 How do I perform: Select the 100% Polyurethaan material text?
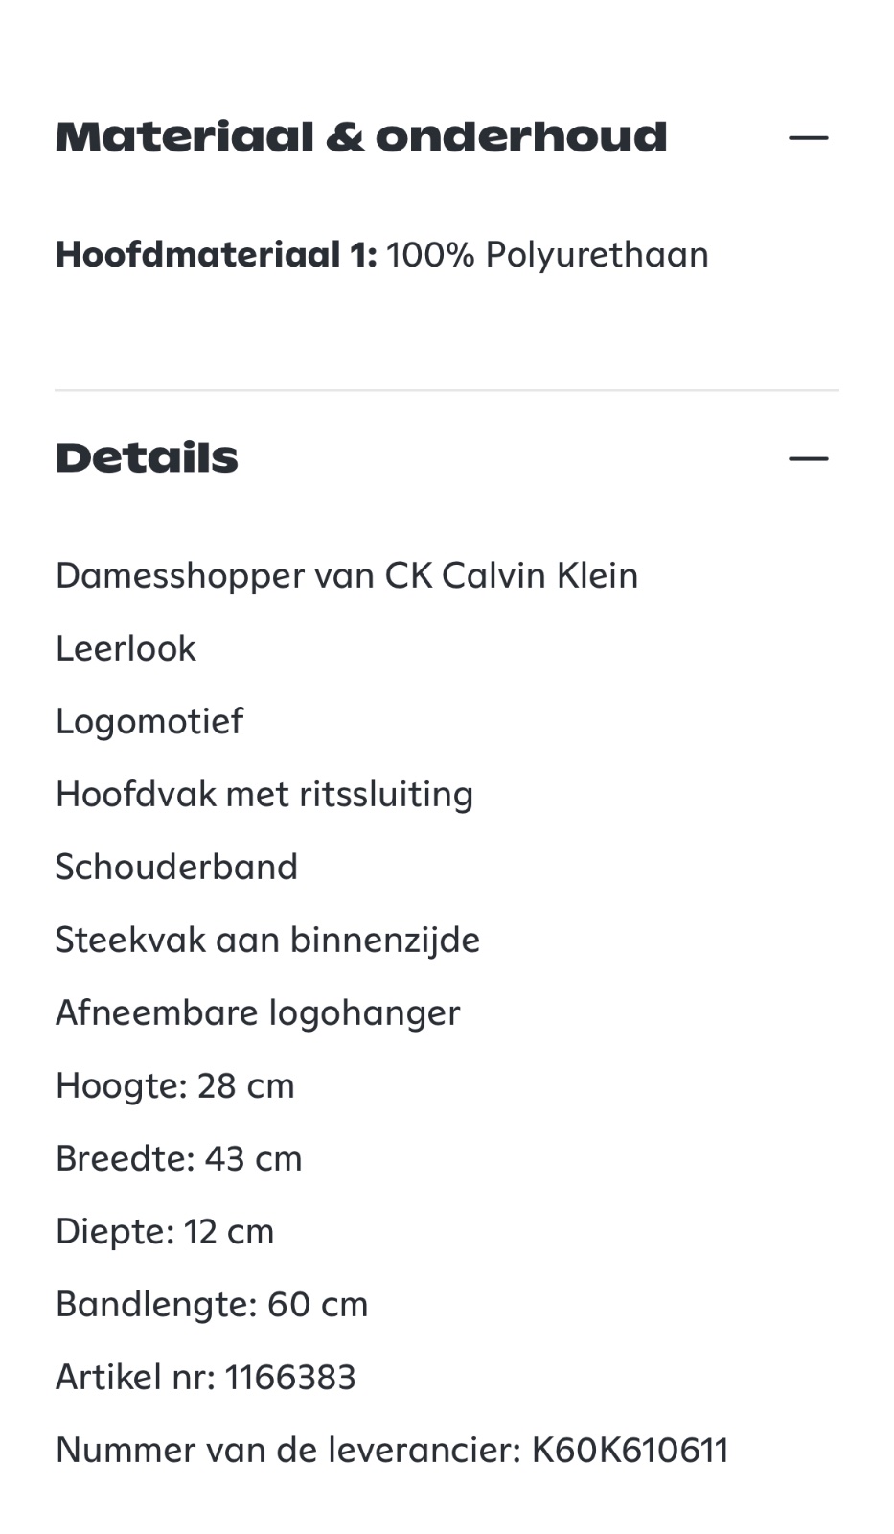pyautogui.click(x=547, y=255)
